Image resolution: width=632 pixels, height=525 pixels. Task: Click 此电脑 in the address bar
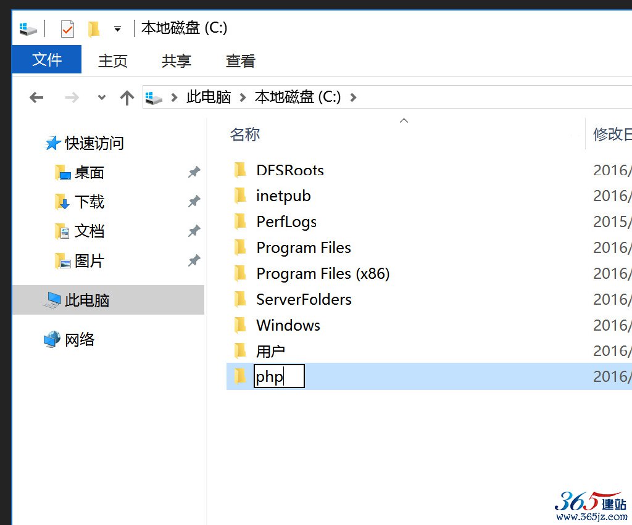[x=209, y=97]
